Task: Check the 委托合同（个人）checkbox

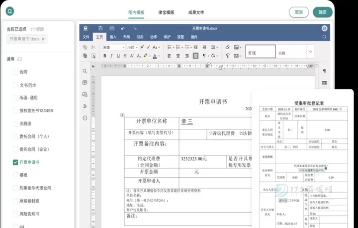Action: [15, 137]
